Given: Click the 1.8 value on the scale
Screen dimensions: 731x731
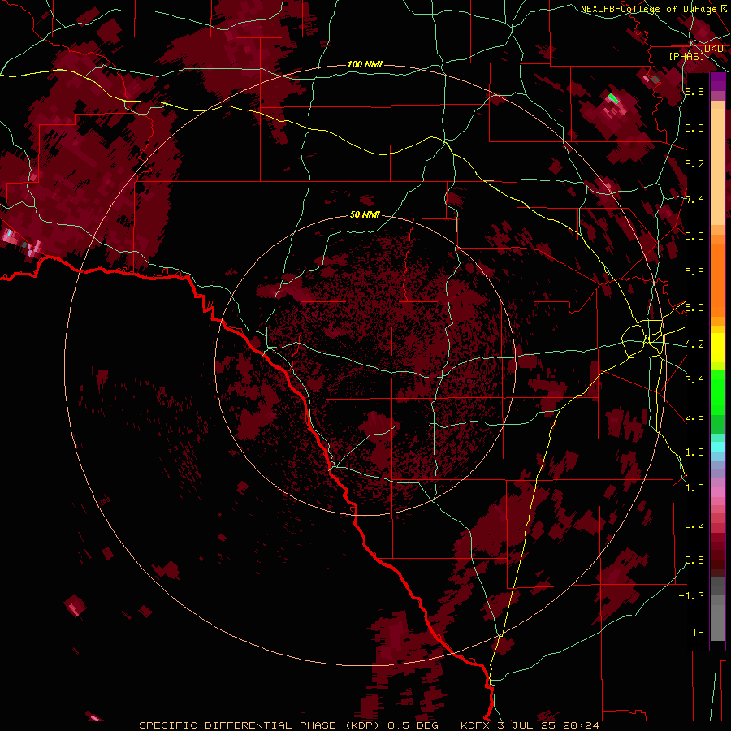Looking at the screenshot, I should tap(694, 452).
